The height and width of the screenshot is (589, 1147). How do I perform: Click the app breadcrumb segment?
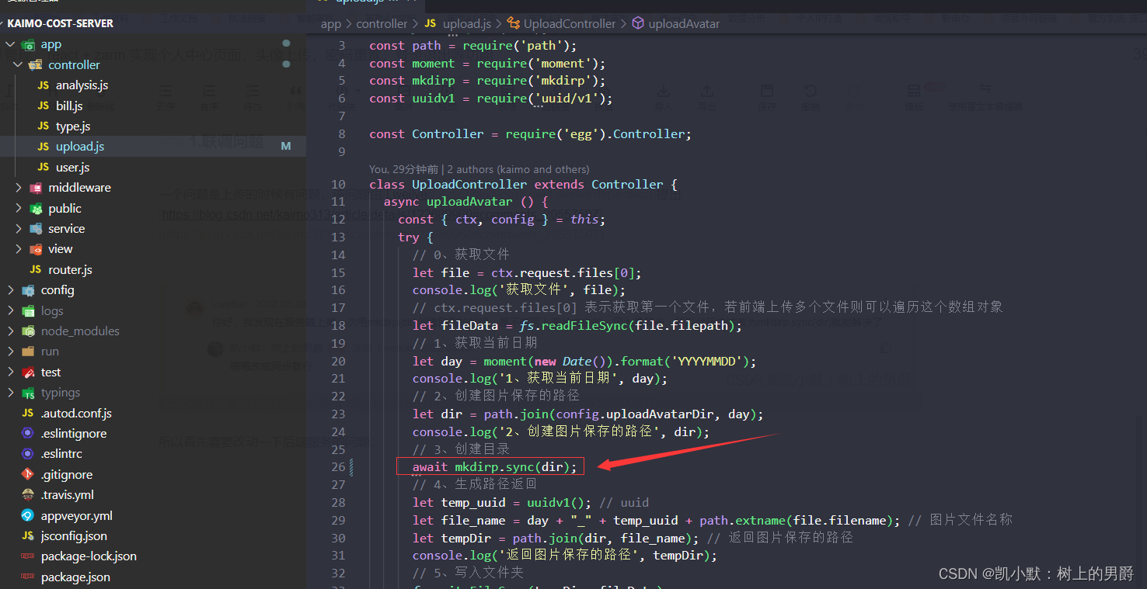click(x=331, y=24)
